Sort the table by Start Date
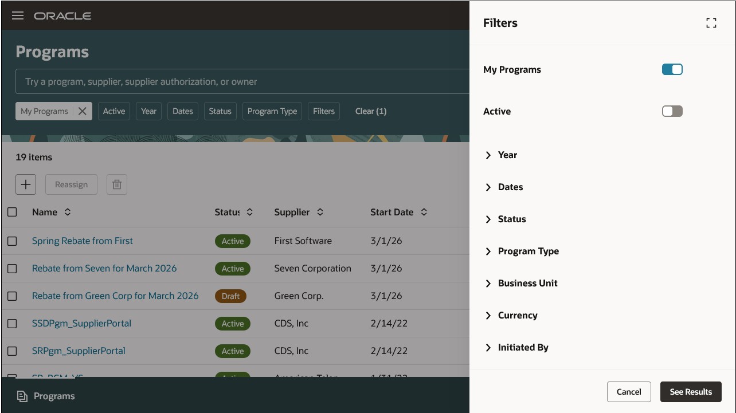This screenshot has width=736, height=413. pos(424,212)
